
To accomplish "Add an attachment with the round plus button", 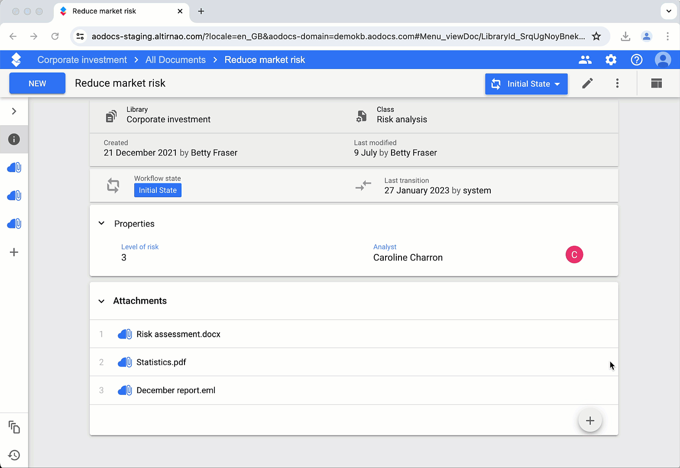I will 590,420.
